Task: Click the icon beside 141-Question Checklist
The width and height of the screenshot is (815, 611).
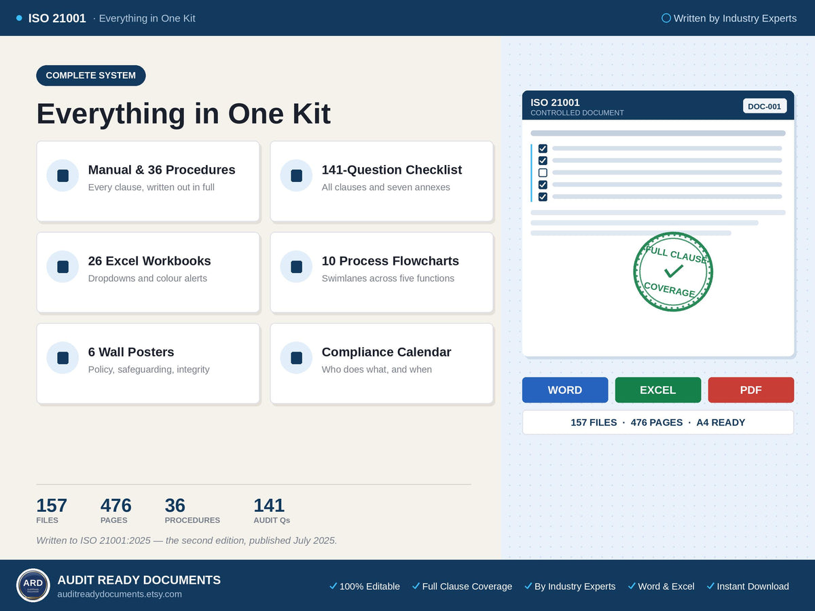Action: (x=296, y=176)
